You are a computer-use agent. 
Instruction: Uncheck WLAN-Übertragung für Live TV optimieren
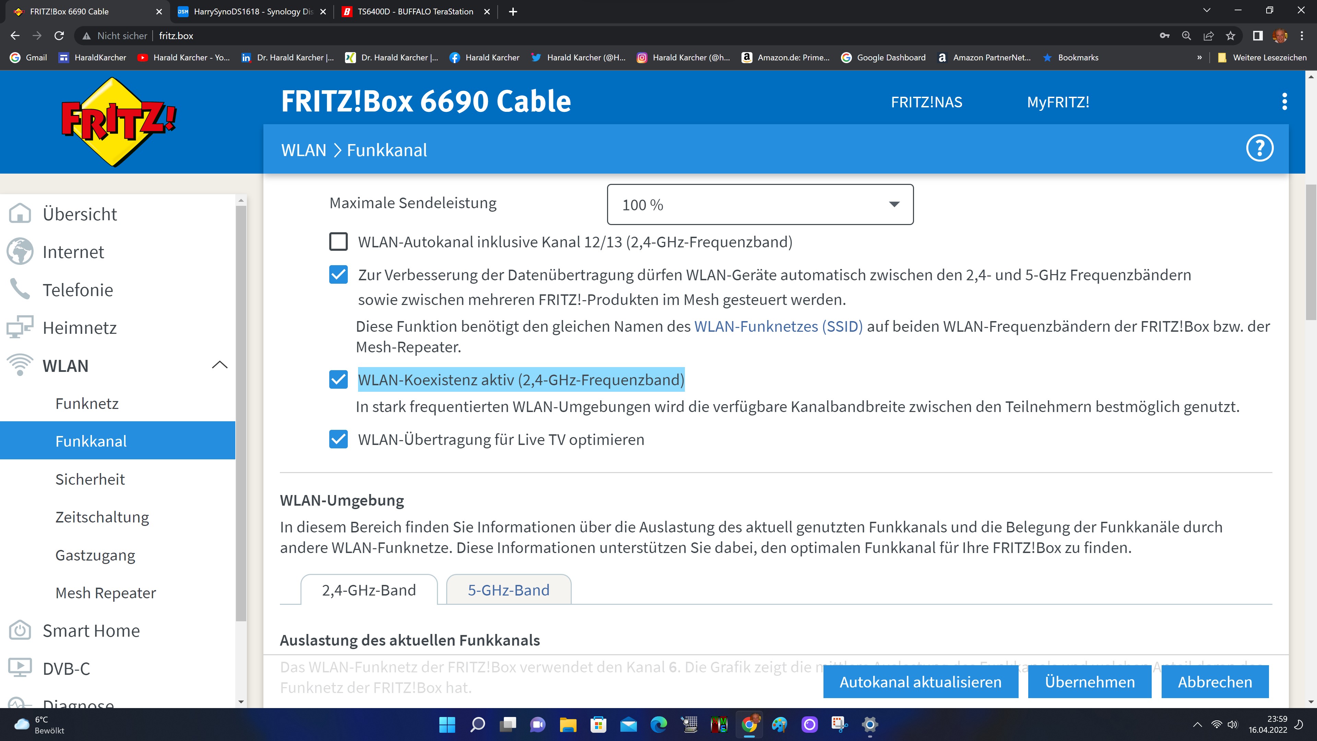click(338, 439)
